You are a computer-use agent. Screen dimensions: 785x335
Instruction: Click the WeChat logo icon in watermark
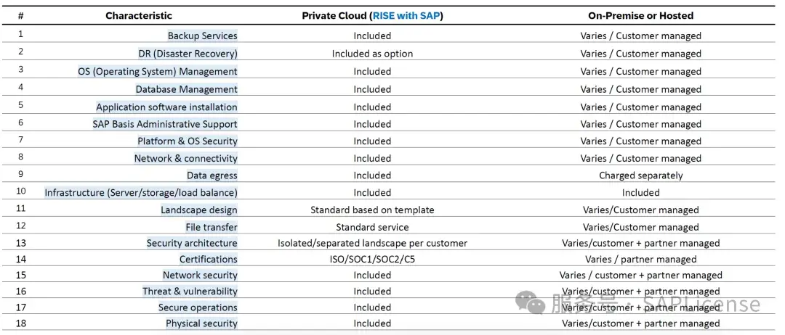(x=530, y=304)
